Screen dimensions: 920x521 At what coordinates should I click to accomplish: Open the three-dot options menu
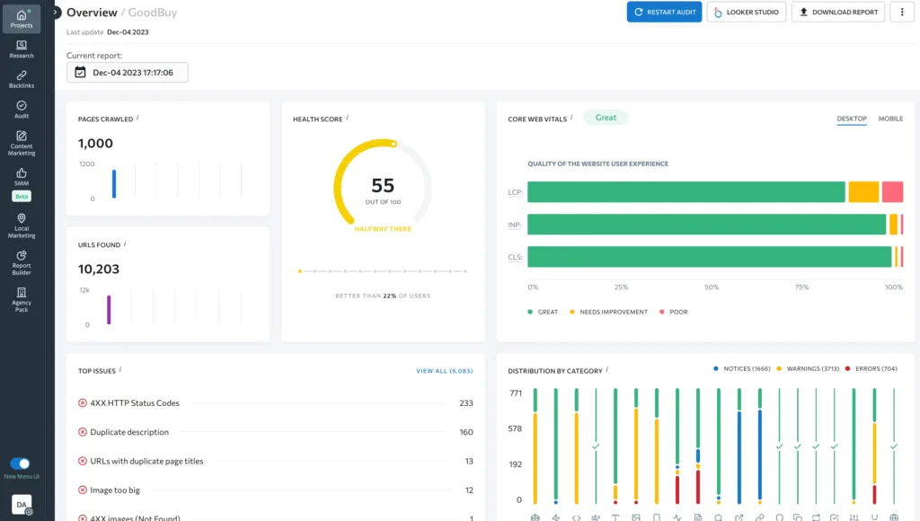[902, 12]
